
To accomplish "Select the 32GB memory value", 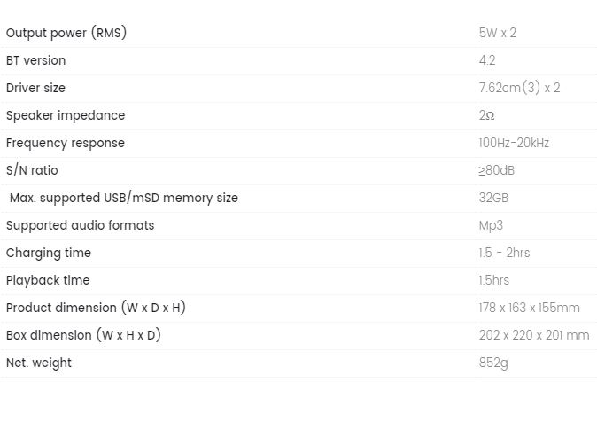I will coord(493,198).
